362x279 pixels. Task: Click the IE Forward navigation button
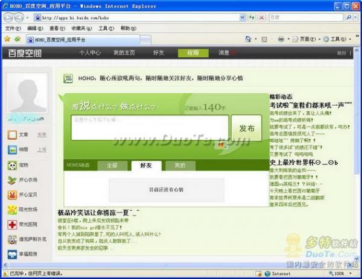[x=19, y=17]
